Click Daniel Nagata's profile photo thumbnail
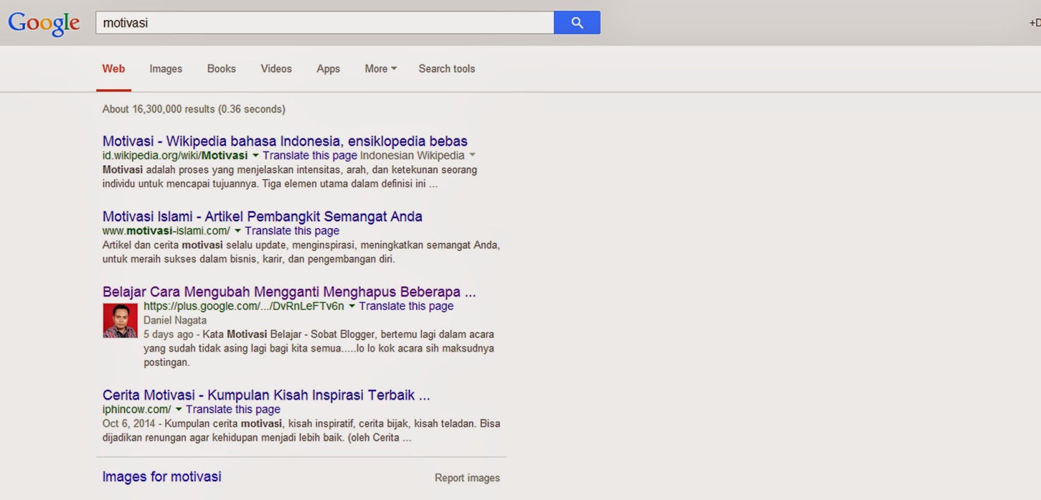The width and height of the screenshot is (1041, 500). click(120, 321)
